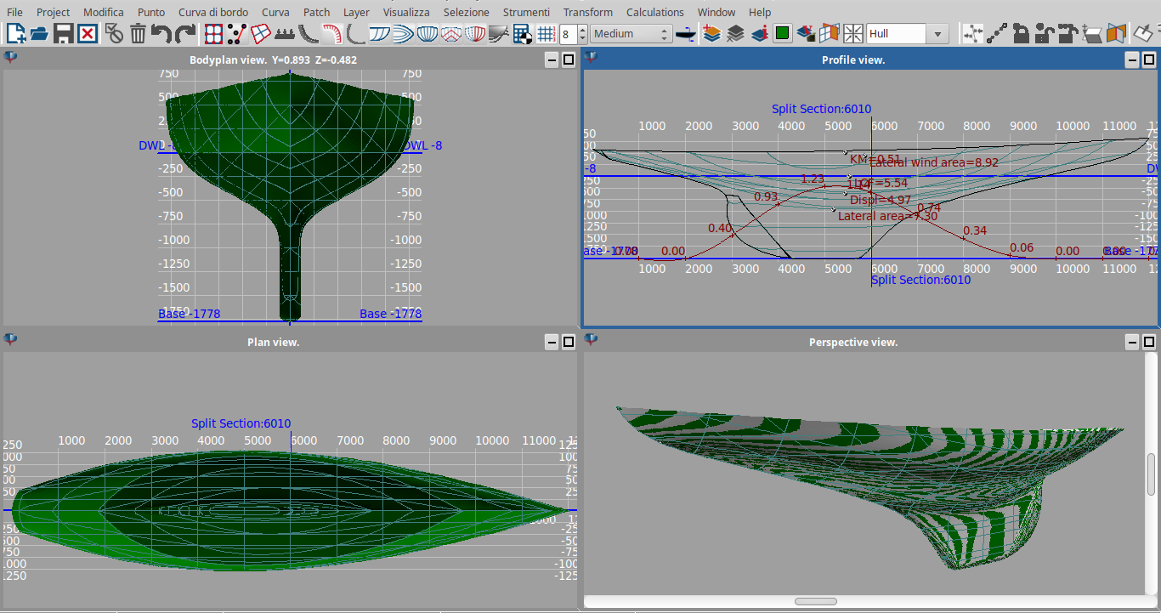Click the Redo arrow icon

click(x=184, y=34)
